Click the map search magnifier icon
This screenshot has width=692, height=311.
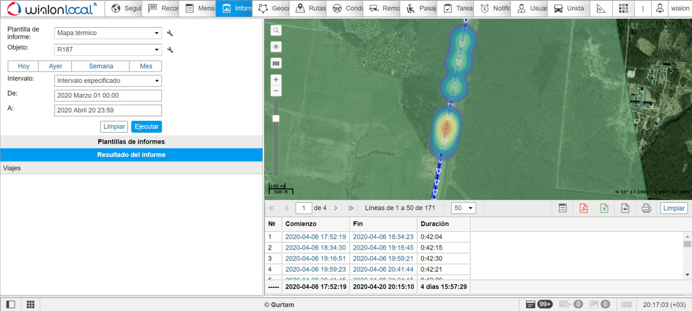276,30
